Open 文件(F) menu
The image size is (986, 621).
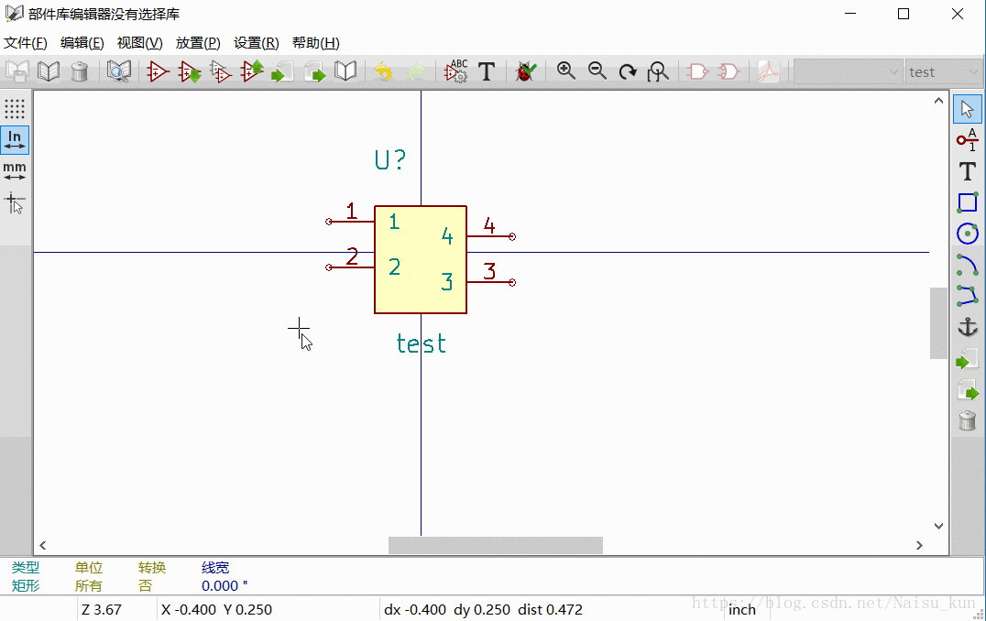coord(25,43)
